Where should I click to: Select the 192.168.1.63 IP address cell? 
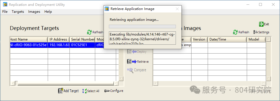tap(59, 45)
